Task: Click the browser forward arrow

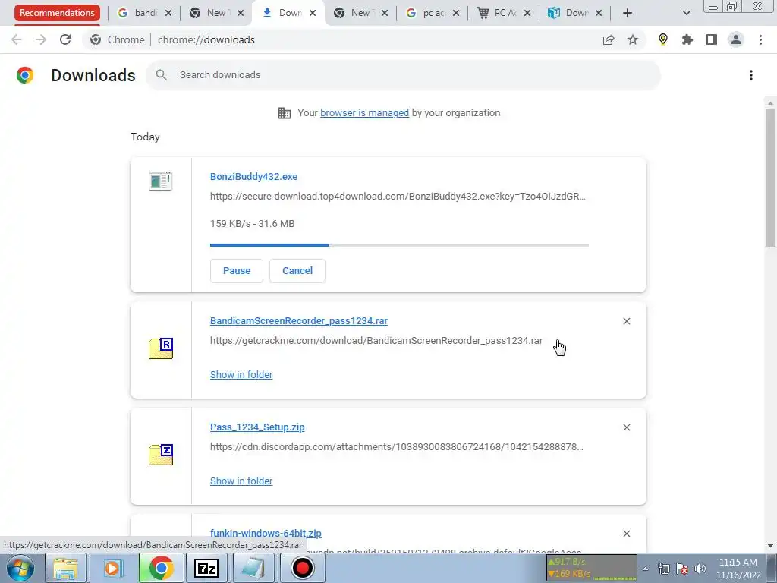Action: (x=41, y=39)
